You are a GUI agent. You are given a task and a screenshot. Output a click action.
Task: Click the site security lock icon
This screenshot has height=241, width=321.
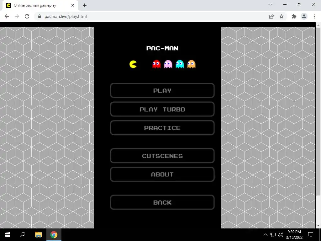[39, 16]
